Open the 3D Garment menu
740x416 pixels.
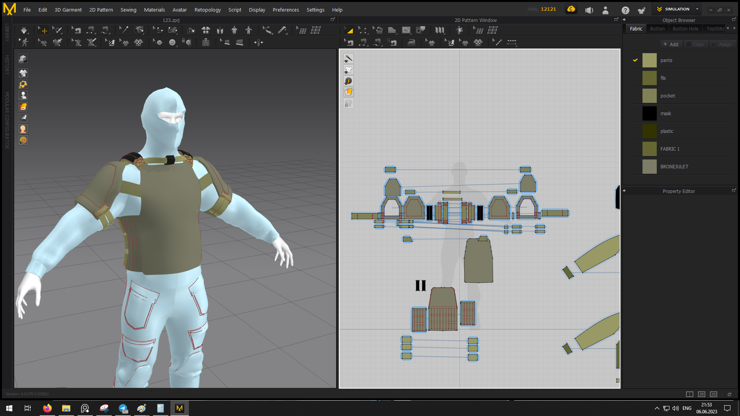point(68,10)
